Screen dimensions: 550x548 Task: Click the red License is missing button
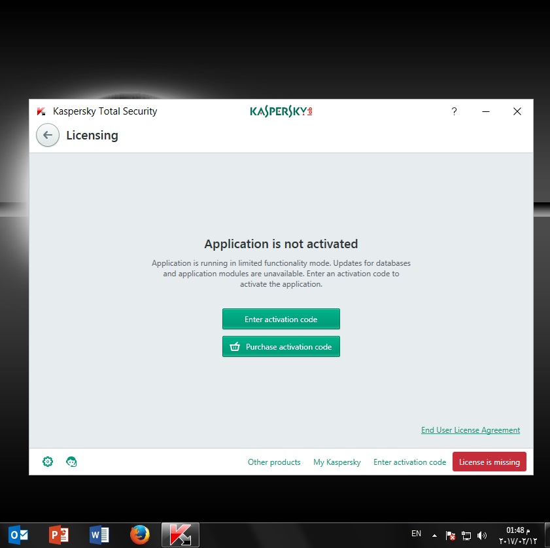[x=489, y=462]
